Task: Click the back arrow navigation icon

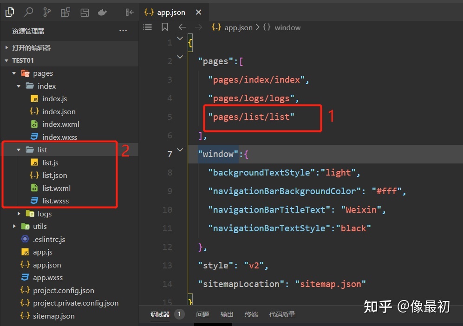Action: [182, 27]
